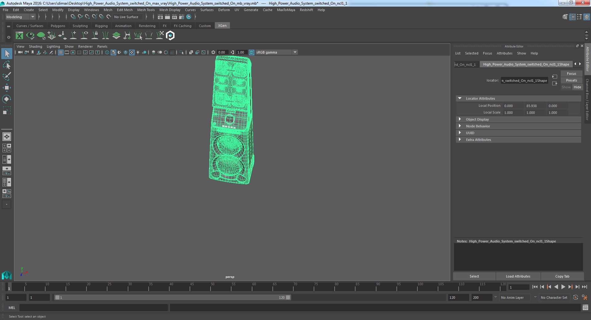Click the locator name field
The height and width of the screenshot is (320, 591).
524,81
